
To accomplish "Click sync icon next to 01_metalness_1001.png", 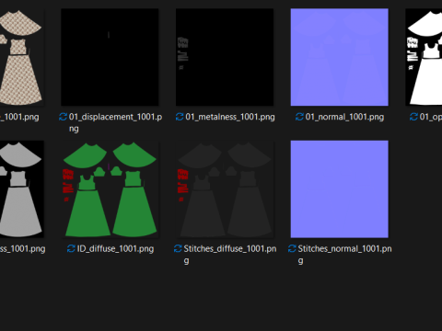I will tap(180, 117).
